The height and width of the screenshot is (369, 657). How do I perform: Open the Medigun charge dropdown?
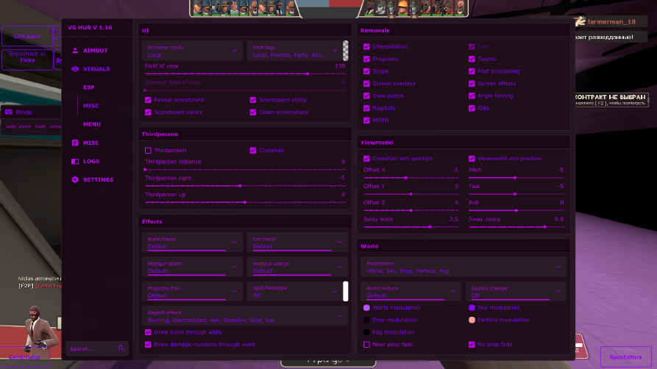click(x=297, y=267)
